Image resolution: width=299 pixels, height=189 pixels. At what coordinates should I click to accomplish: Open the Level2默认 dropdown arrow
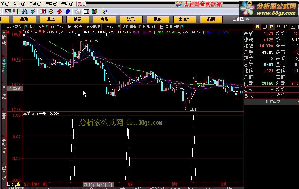26,27
